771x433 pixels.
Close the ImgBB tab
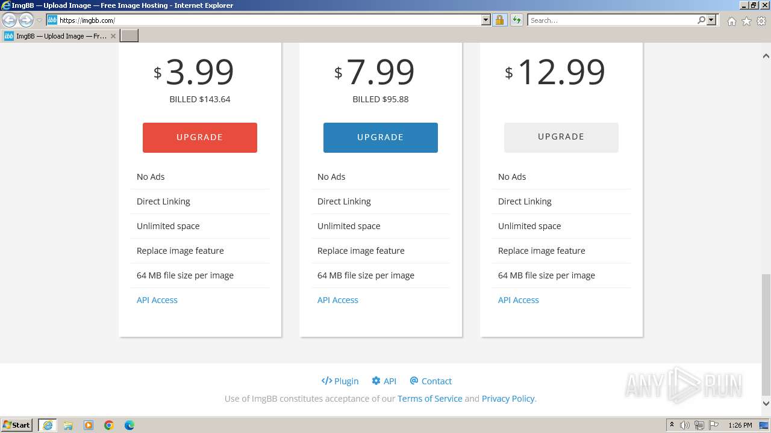pos(113,36)
